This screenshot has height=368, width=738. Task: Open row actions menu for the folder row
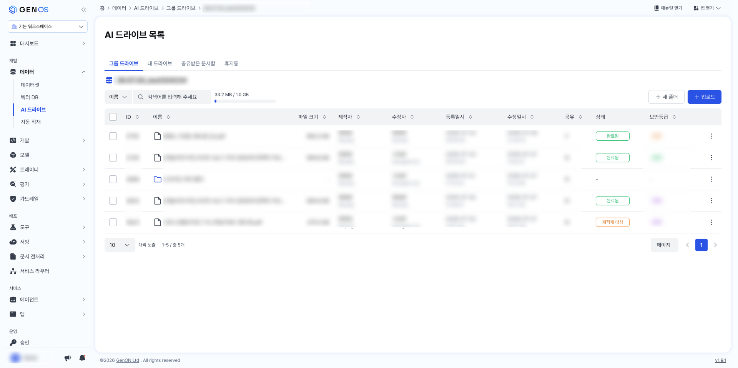(x=711, y=179)
